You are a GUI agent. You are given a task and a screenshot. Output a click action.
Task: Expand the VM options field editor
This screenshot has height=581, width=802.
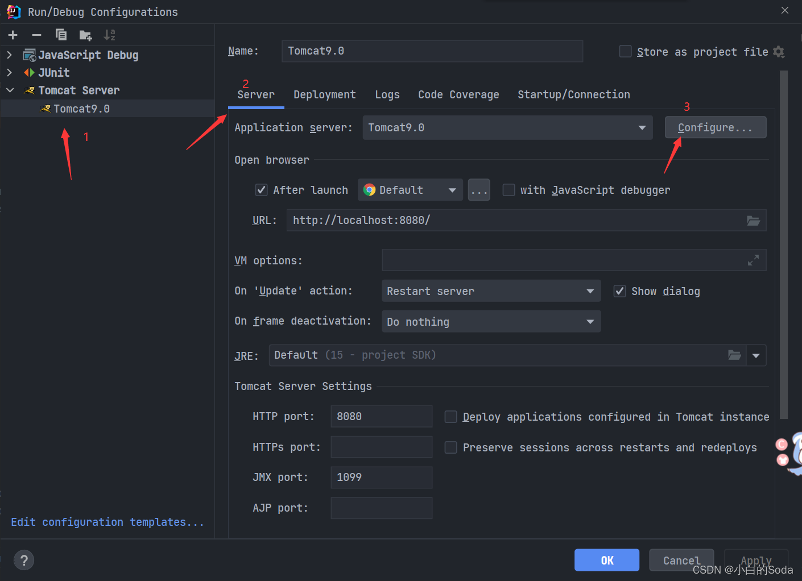coord(753,260)
